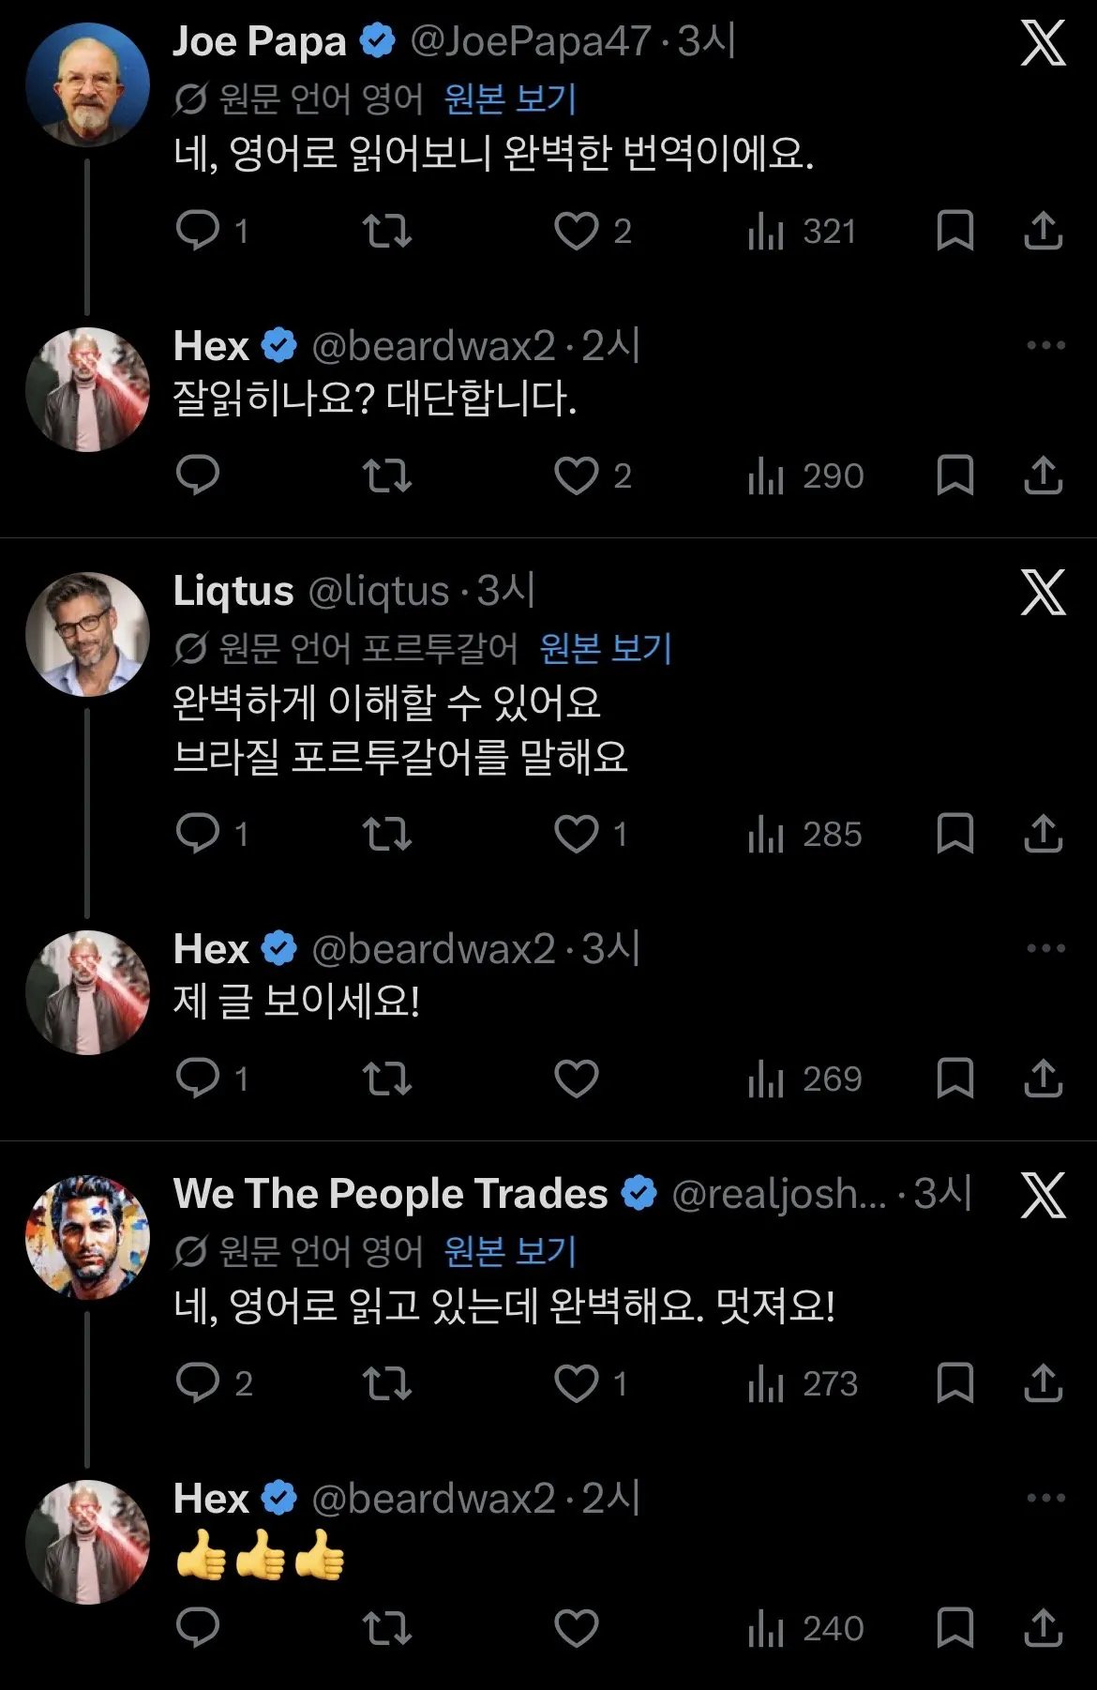The height and width of the screenshot is (1690, 1097).
Task: Show original Portuguese text of Liqtus tweet
Action: (606, 648)
